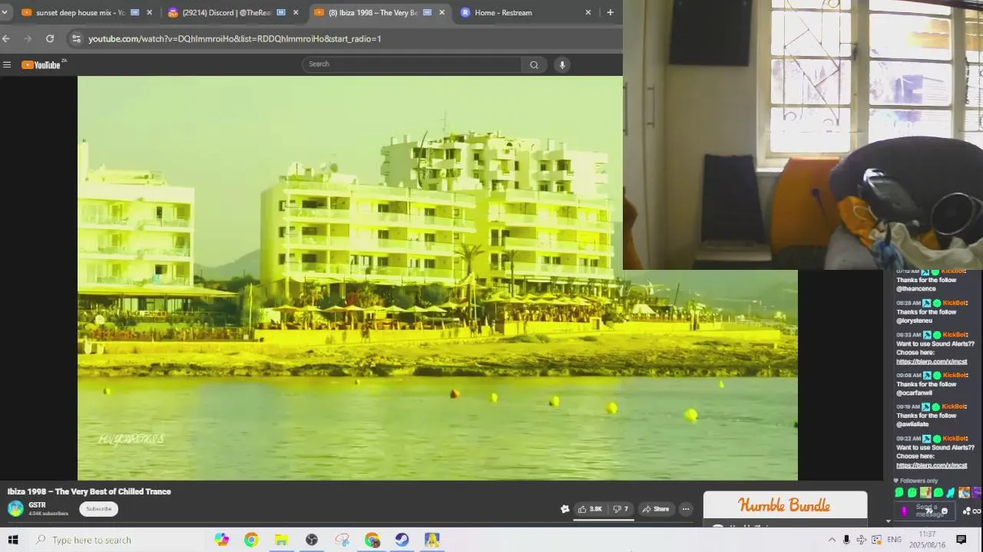The image size is (983, 552).
Task: Click the @ocarfanwil follow message
Action: click(926, 384)
